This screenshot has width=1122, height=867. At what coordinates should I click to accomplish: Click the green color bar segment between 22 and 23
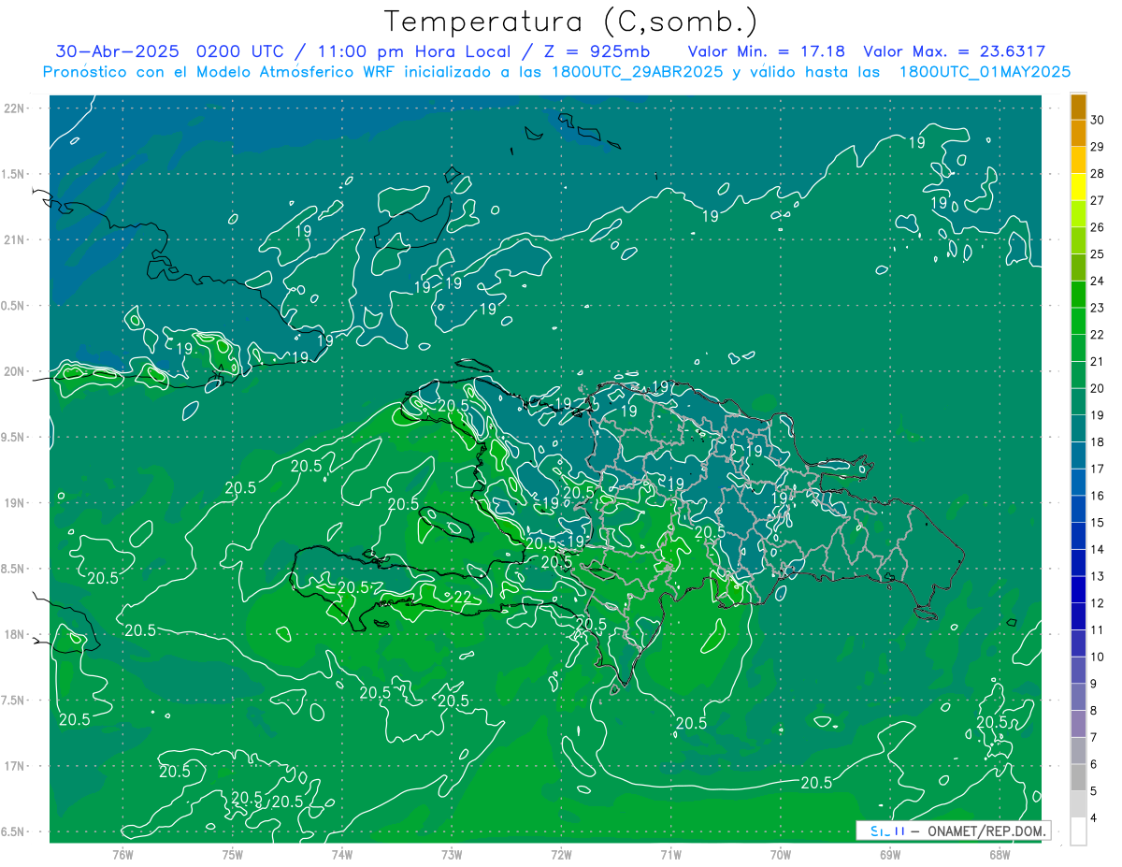(1079, 321)
